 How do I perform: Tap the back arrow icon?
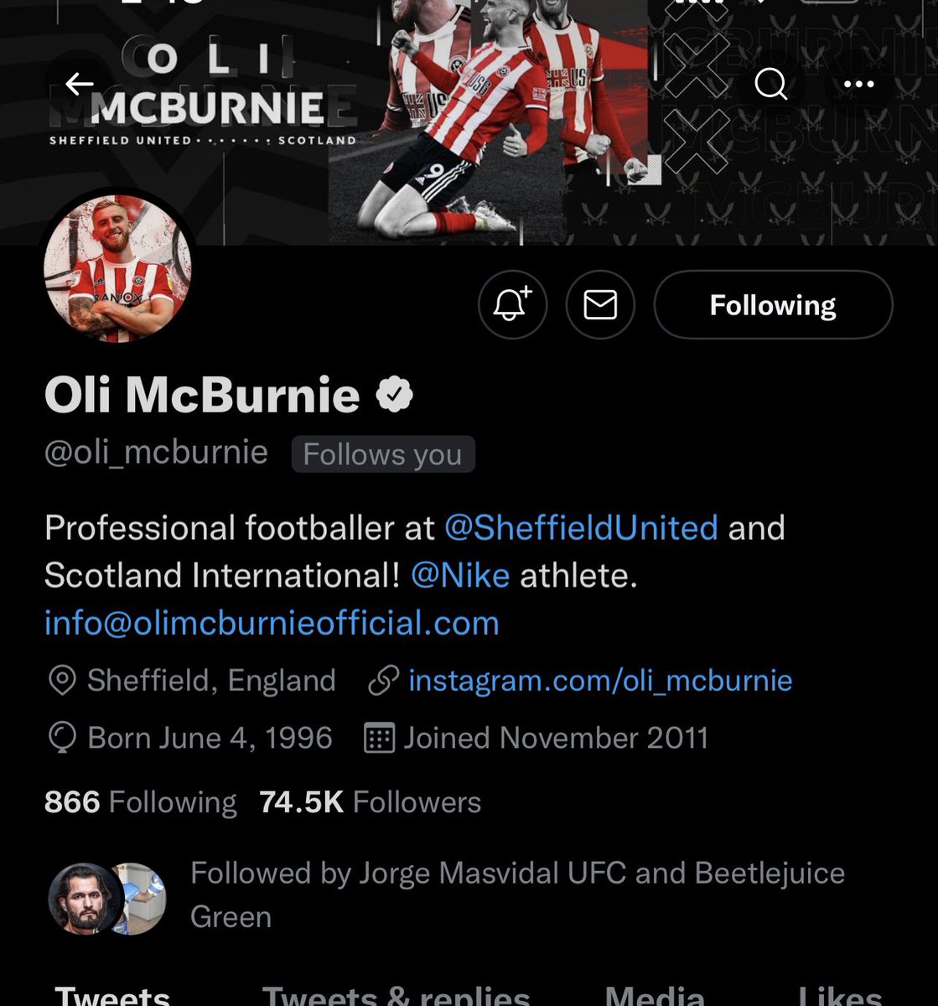pyautogui.click(x=80, y=84)
